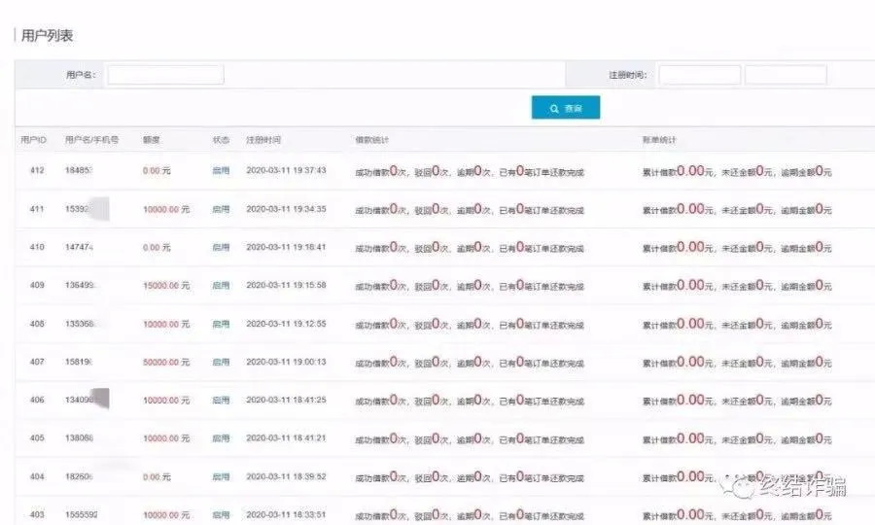Image resolution: width=875 pixels, height=525 pixels.
Task: Click 启用 status for user 404
Action: [221, 477]
